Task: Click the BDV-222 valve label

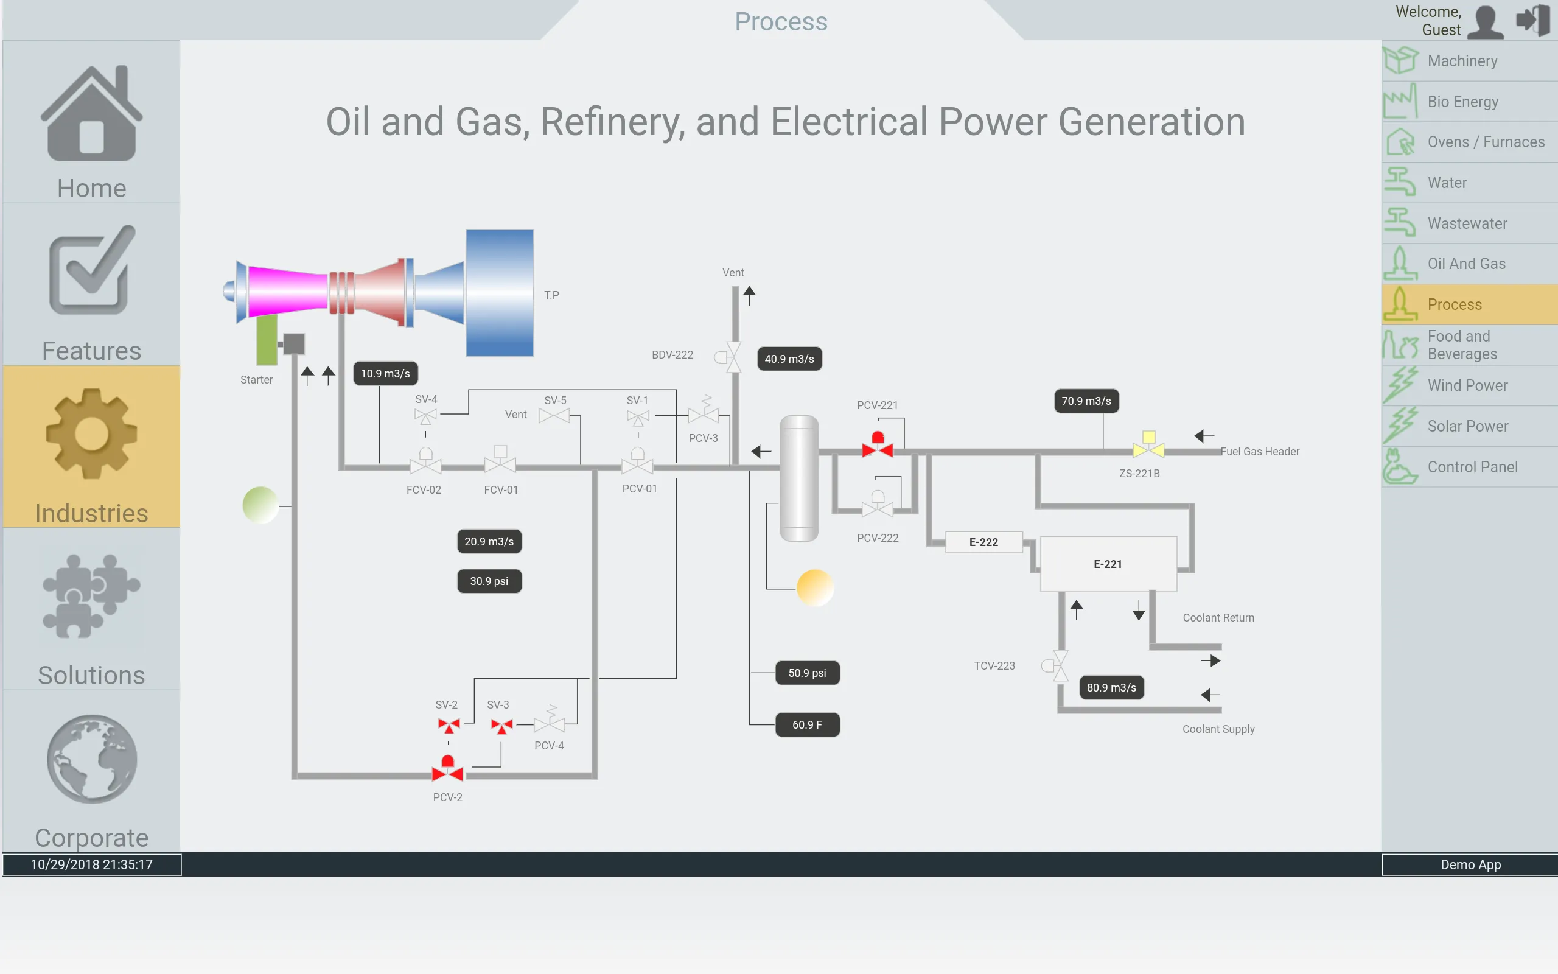Action: pos(669,354)
